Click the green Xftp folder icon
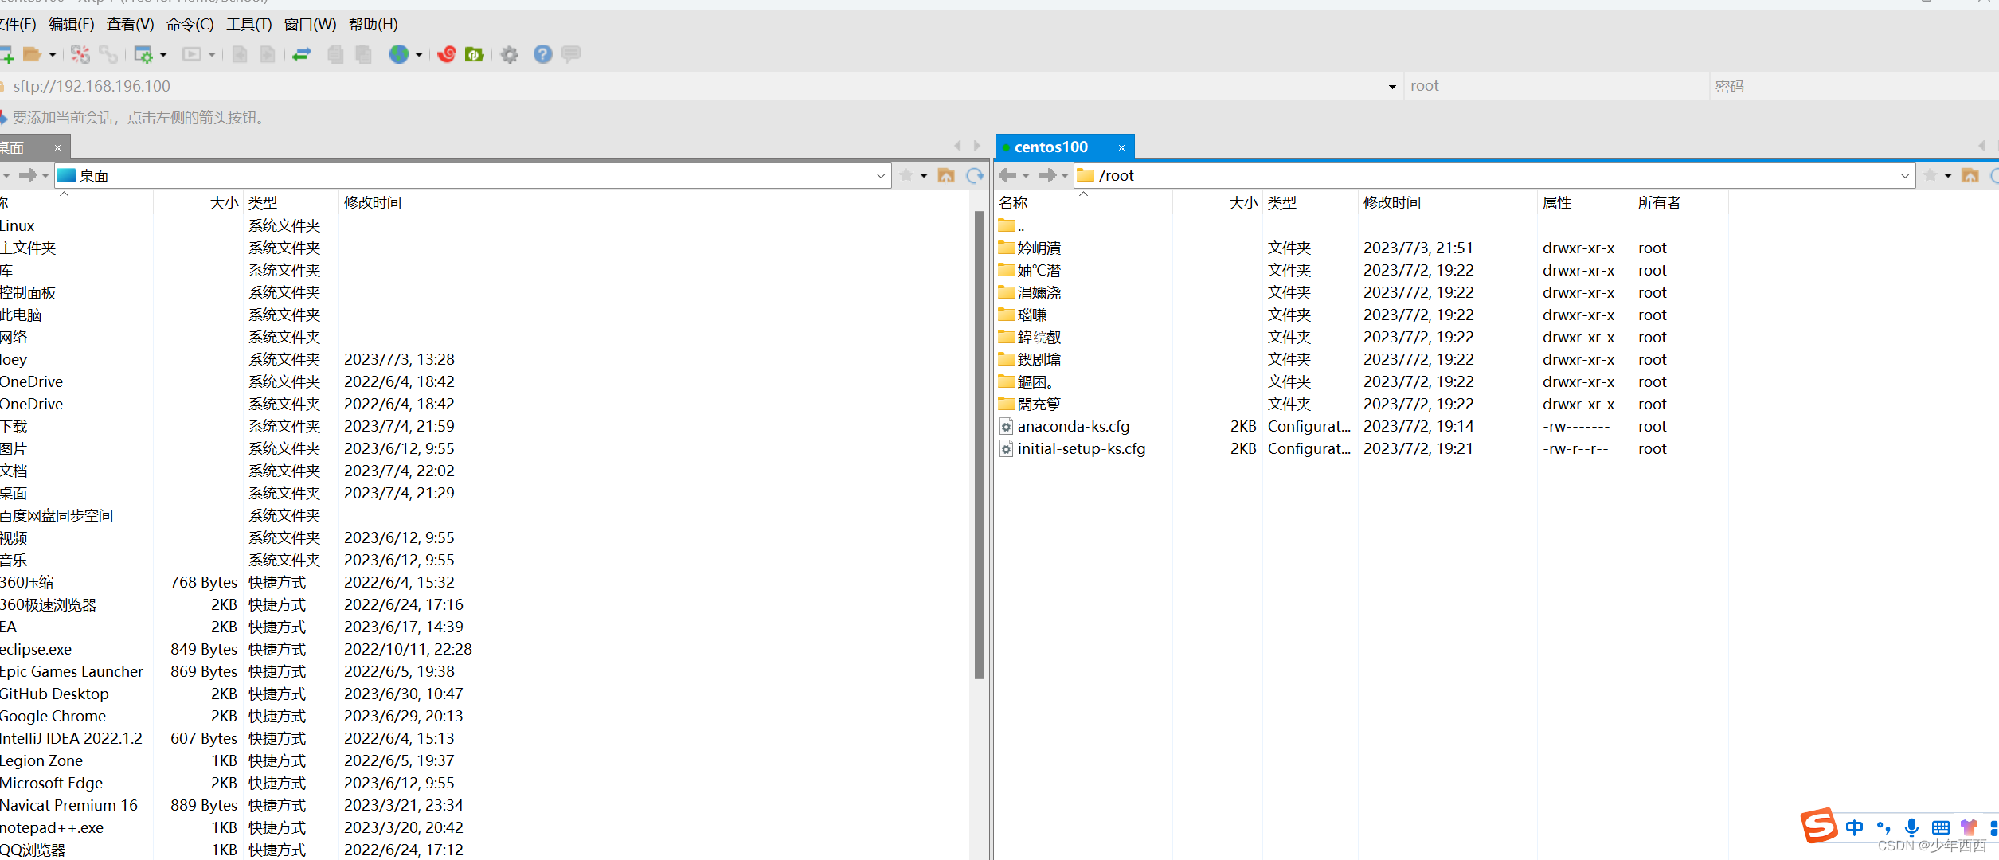1999x860 pixels. [x=475, y=54]
